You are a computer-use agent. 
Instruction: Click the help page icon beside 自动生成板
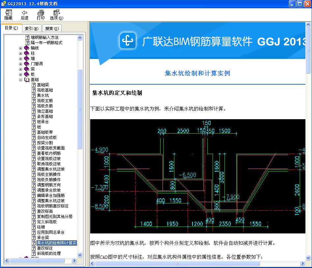34,138
